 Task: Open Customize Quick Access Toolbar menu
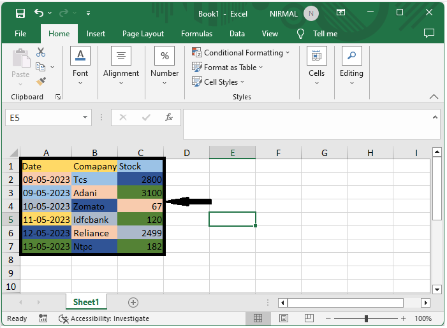pos(89,13)
